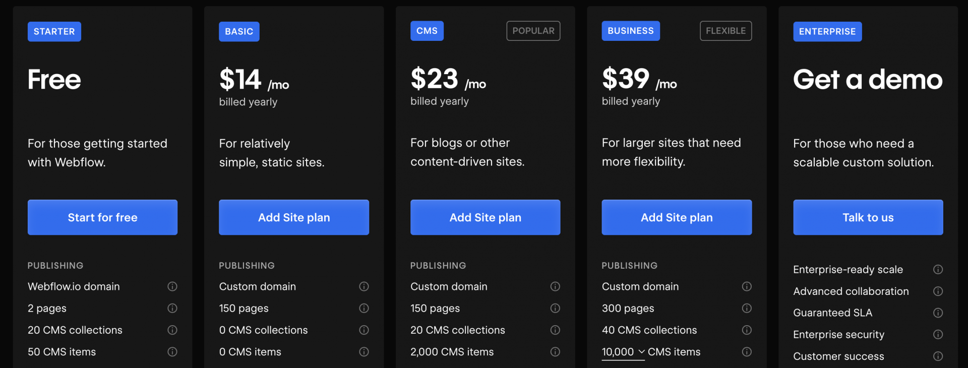Add Site plan for the CMS tier
This screenshot has width=968, height=368.
(x=485, y=217)
